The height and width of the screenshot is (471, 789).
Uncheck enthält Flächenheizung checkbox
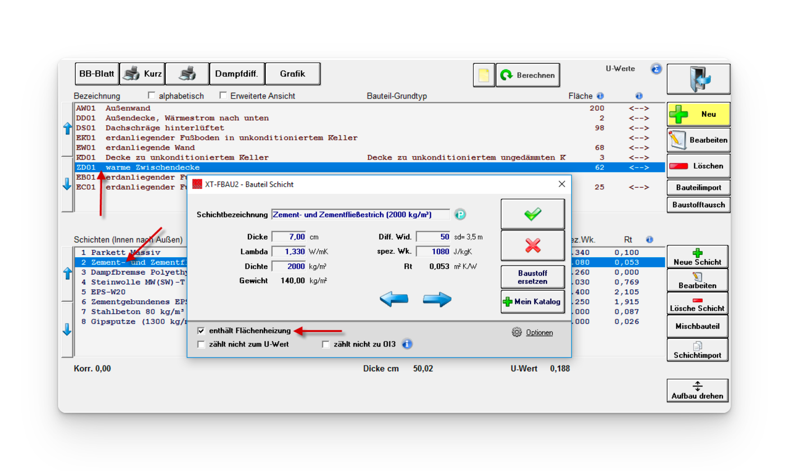click(x=201, y=331)
